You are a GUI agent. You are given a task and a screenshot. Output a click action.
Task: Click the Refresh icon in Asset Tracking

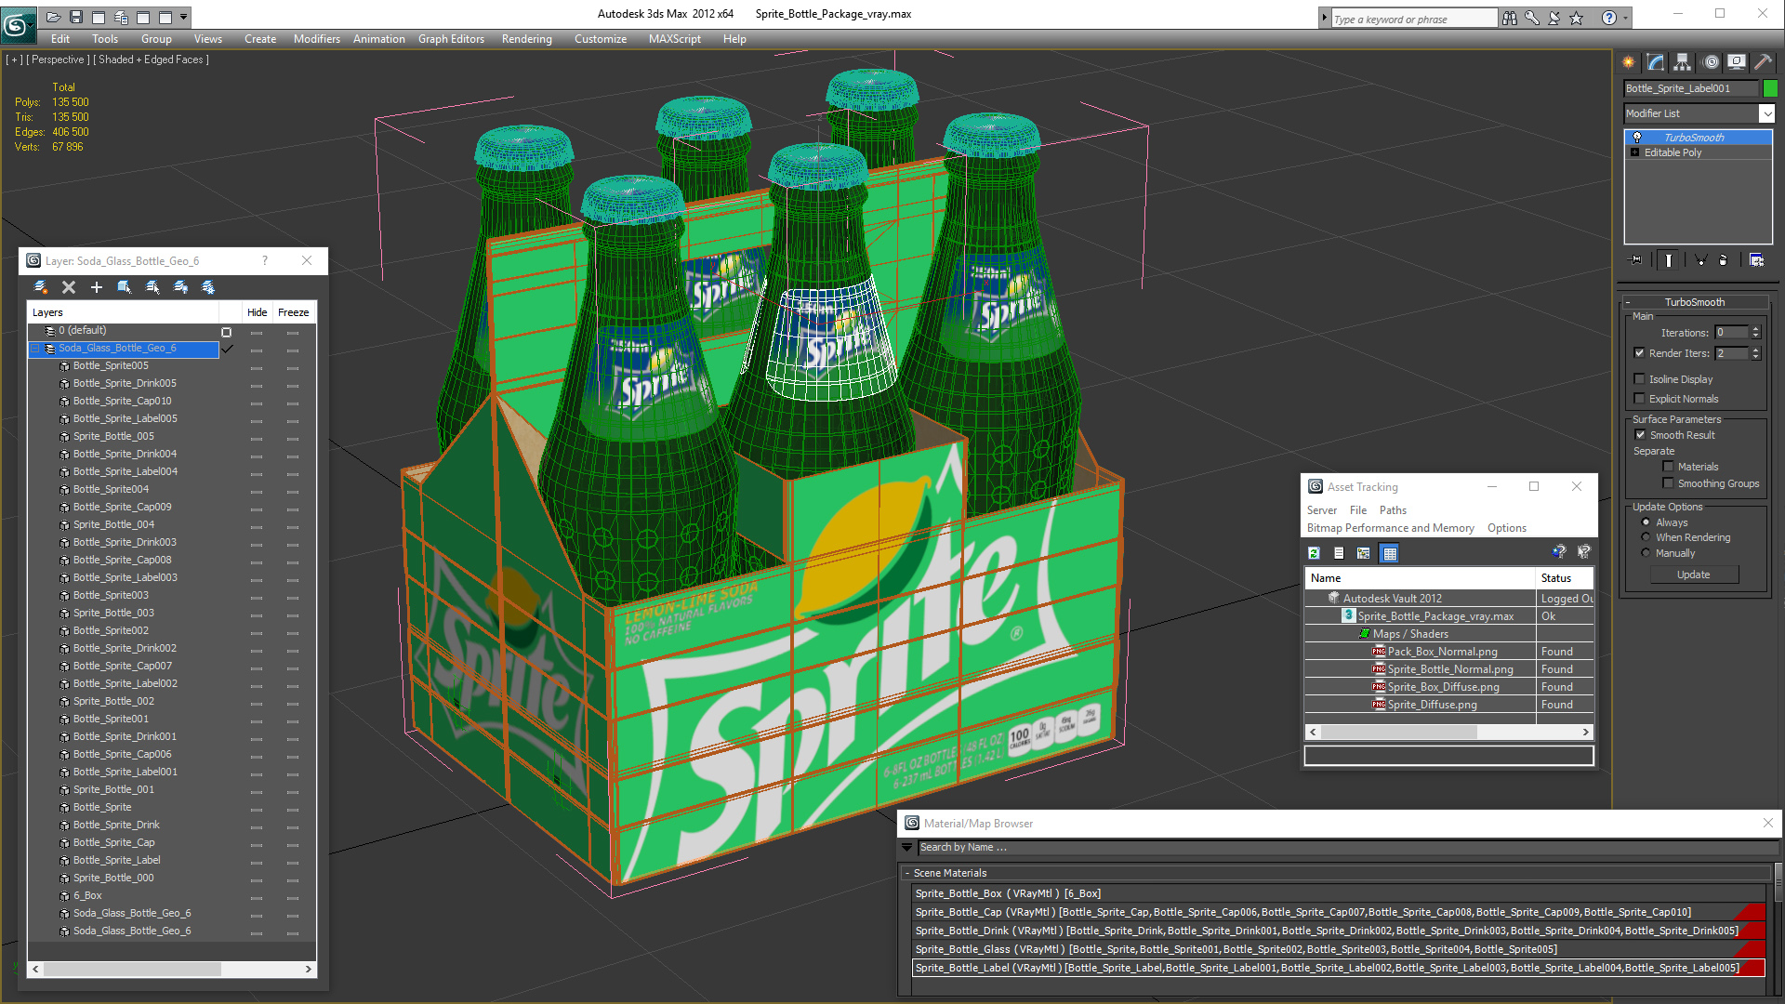coord(1314,553)
